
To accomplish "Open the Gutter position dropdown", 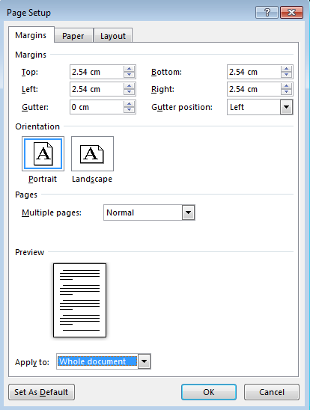I will (x=287, y=107).
